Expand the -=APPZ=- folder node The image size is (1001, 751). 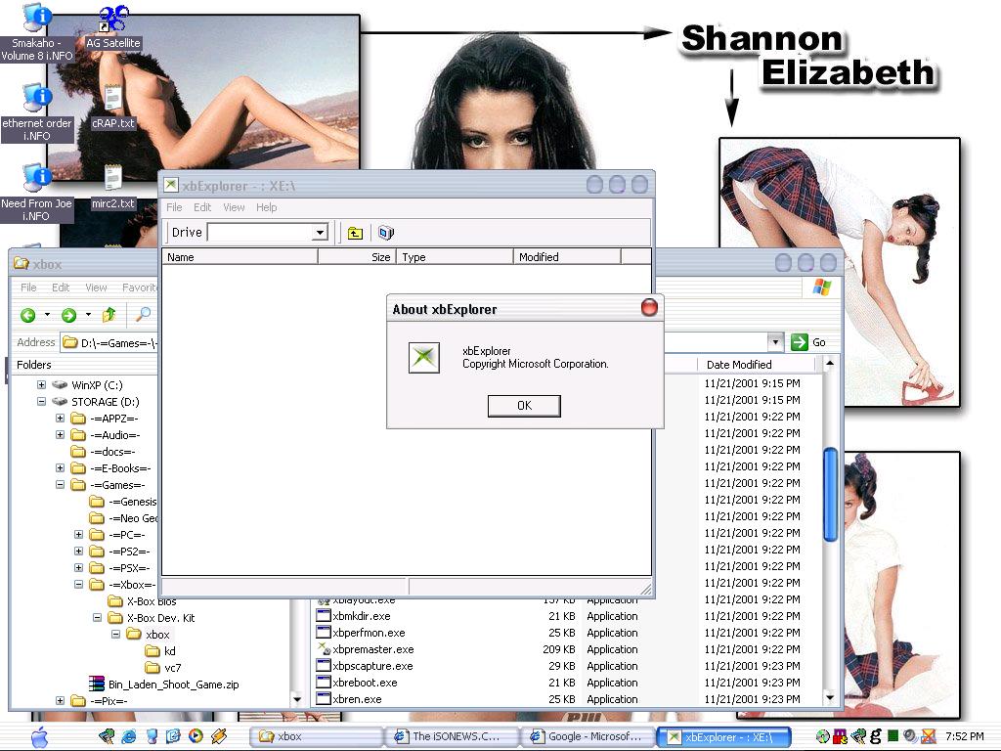point(60,418)
